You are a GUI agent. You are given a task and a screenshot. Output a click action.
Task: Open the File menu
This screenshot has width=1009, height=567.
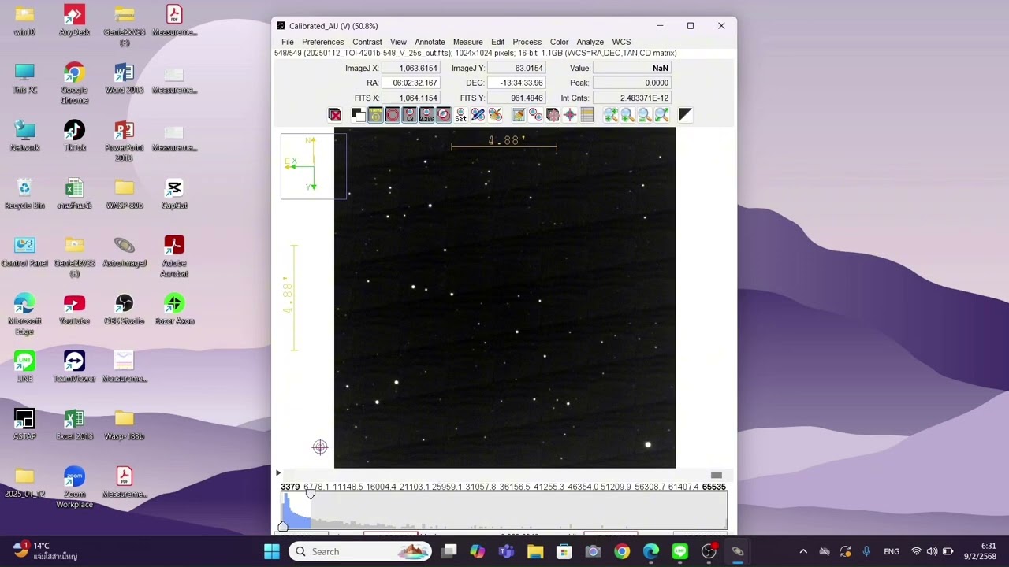tap(288, 42)
